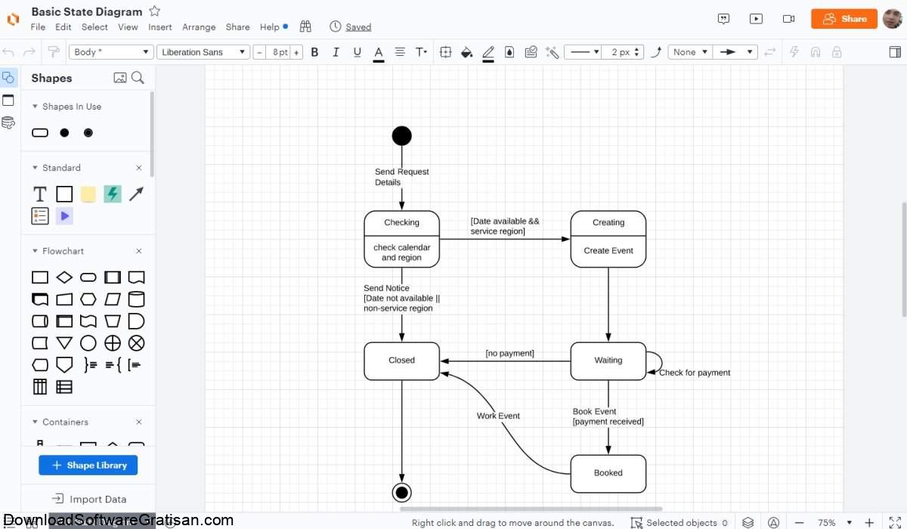Click the Shape Library button
The width and height of the screenshot is (907, 529).
pos(88,466)
